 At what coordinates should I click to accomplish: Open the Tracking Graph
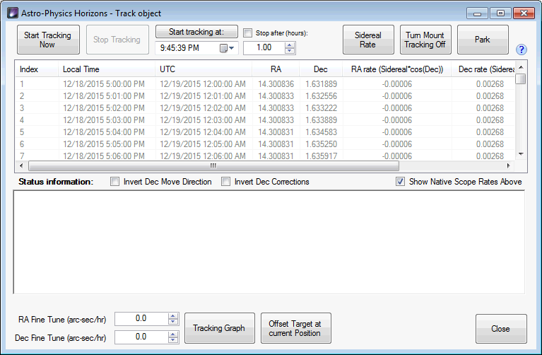(220, 328)
